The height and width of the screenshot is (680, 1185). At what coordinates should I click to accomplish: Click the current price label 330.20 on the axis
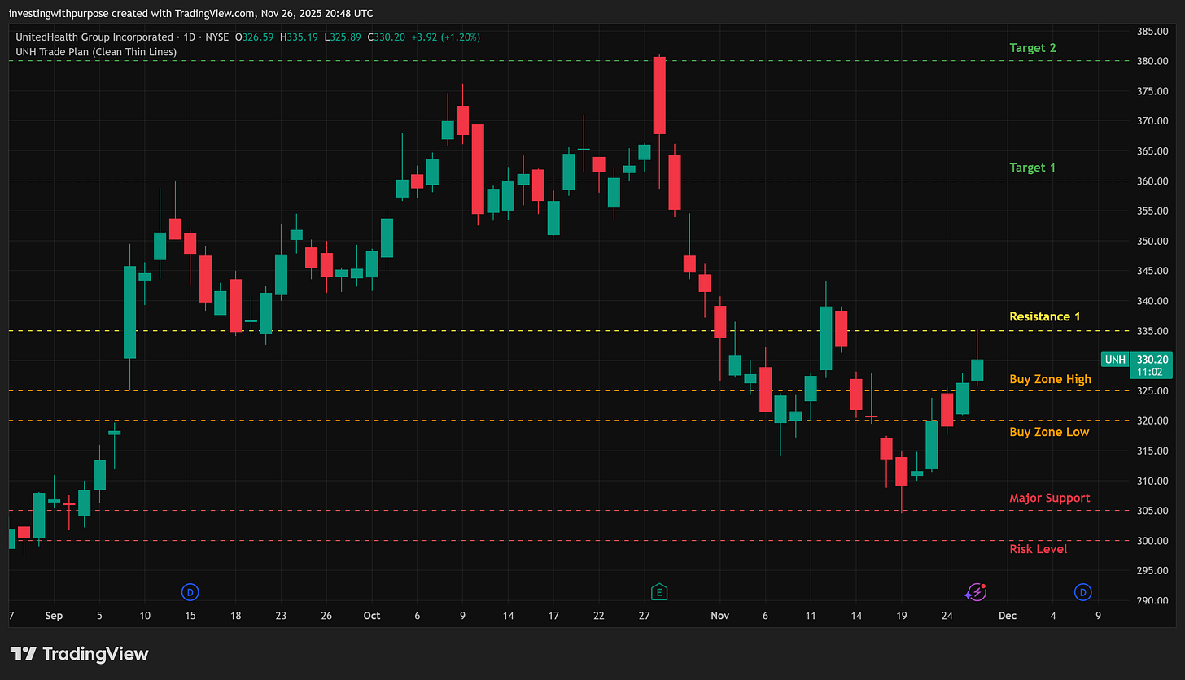[1152, 360]
